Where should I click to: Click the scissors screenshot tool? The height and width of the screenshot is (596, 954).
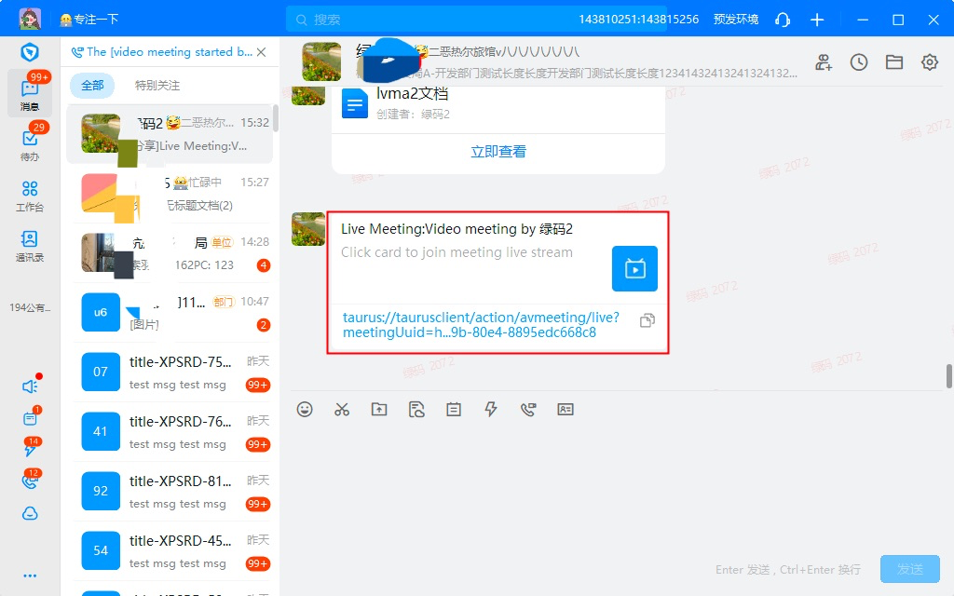tap(342, 409)
